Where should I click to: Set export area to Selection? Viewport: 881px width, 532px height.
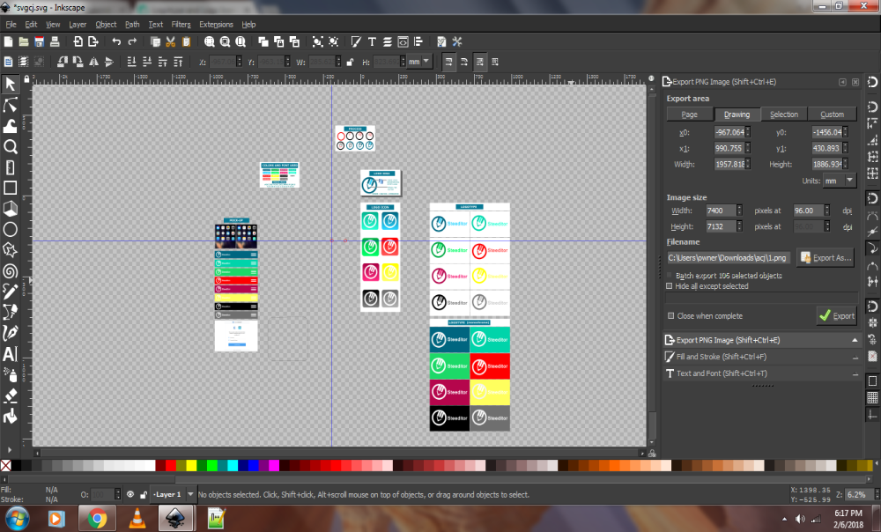[784, 114]
